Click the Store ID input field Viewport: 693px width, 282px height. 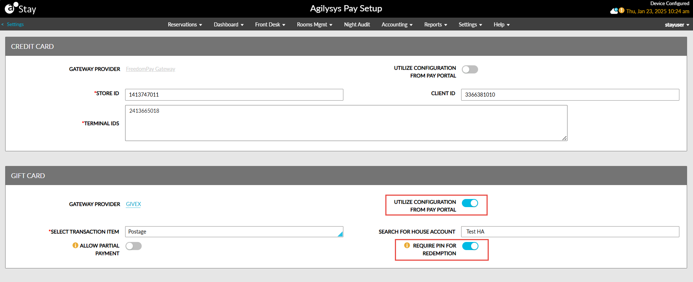tap(234, 95)
